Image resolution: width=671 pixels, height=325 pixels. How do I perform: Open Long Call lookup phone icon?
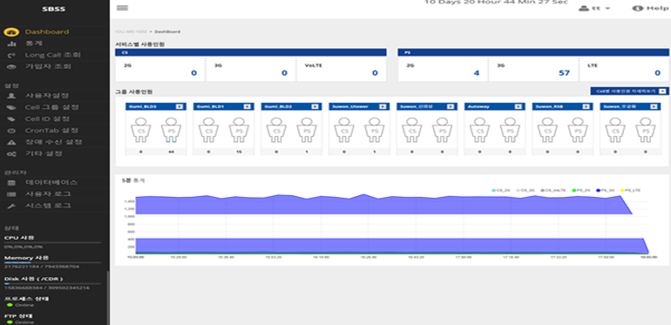coord(12,55)
